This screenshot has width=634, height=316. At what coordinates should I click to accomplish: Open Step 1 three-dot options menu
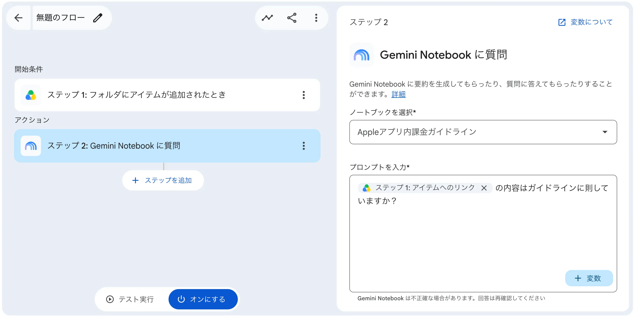(304, 95)
